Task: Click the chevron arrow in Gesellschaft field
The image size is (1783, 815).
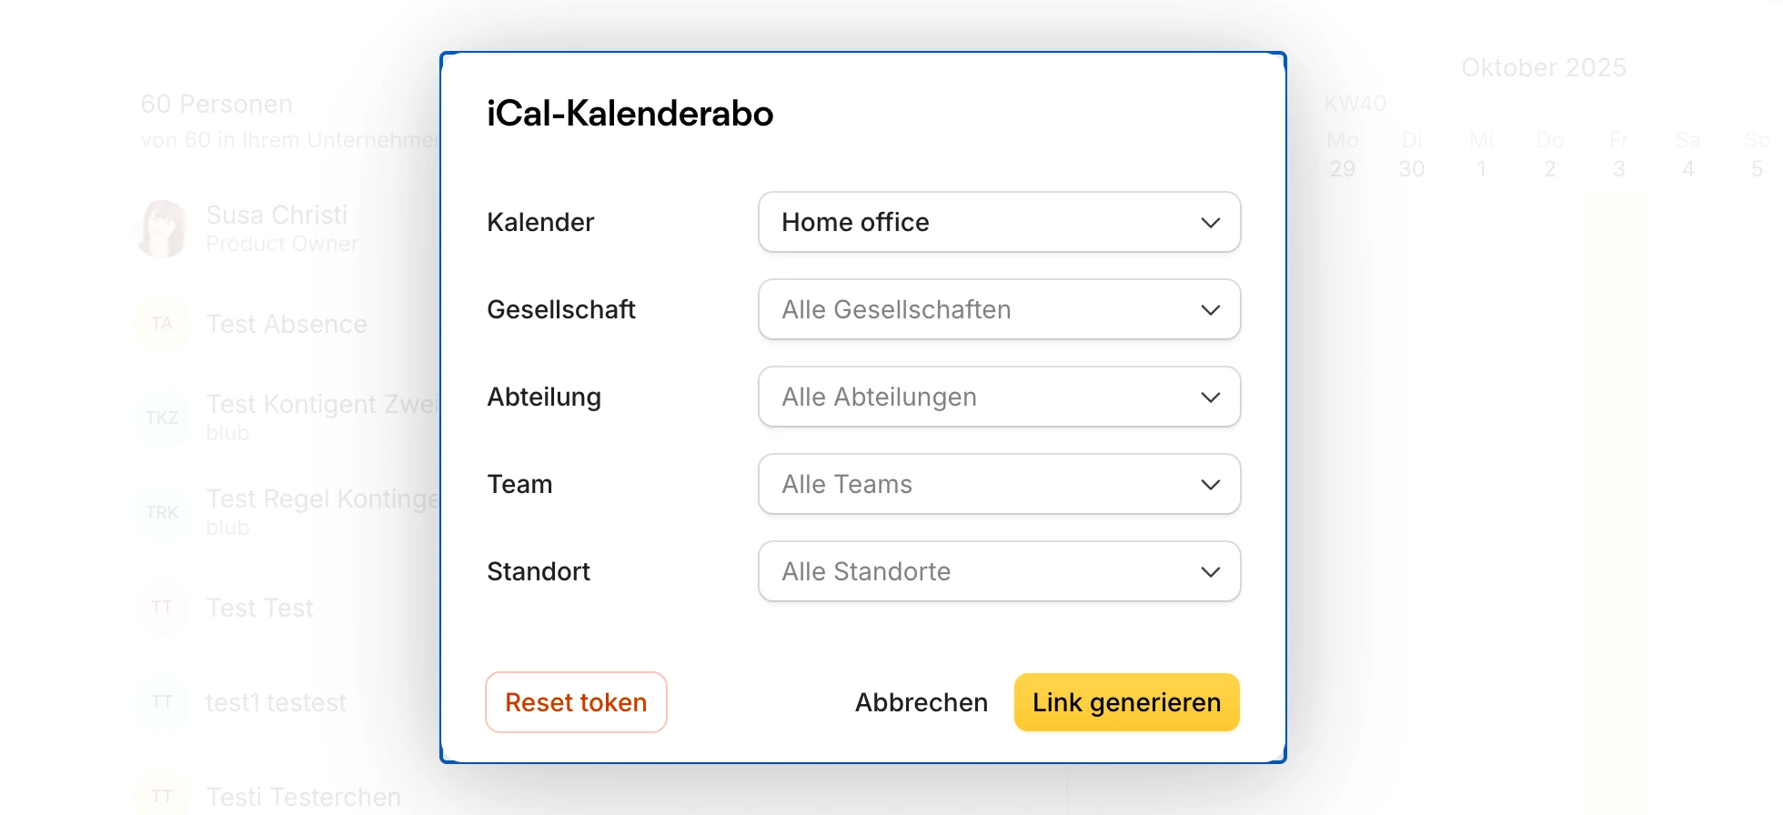Action: click(x=1210, y=310)
